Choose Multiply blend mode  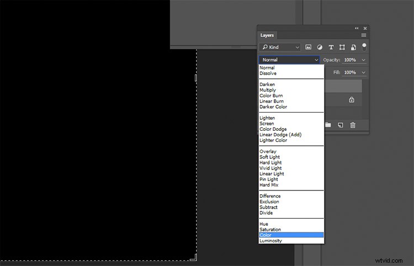click(x=291, y=90)
